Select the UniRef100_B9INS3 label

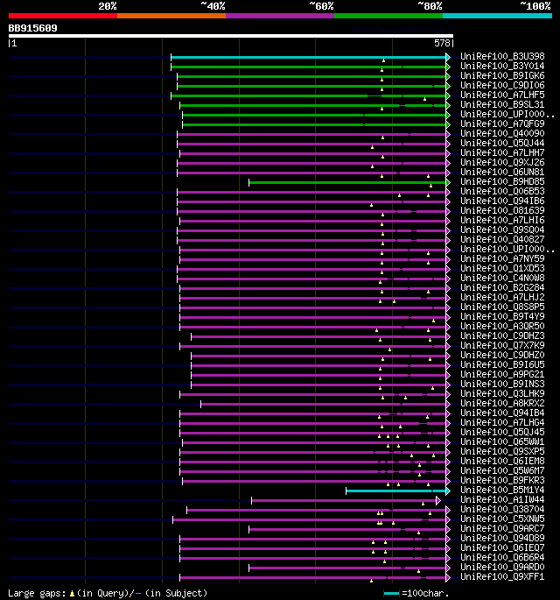pos(502,384)
